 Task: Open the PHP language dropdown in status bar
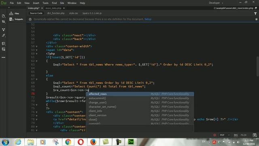point(225,135)
